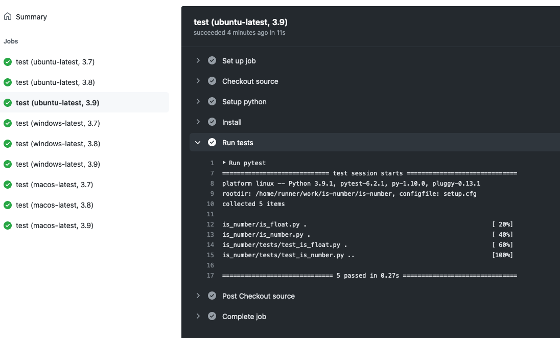Click the checkmark icon beside Complete job
This screenshot has width=560, height=338.
[x=212, y=316]
